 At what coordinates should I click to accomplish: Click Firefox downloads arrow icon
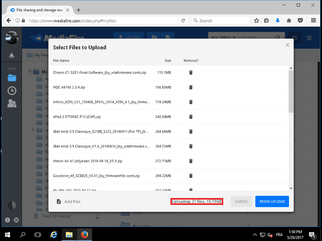277,20
